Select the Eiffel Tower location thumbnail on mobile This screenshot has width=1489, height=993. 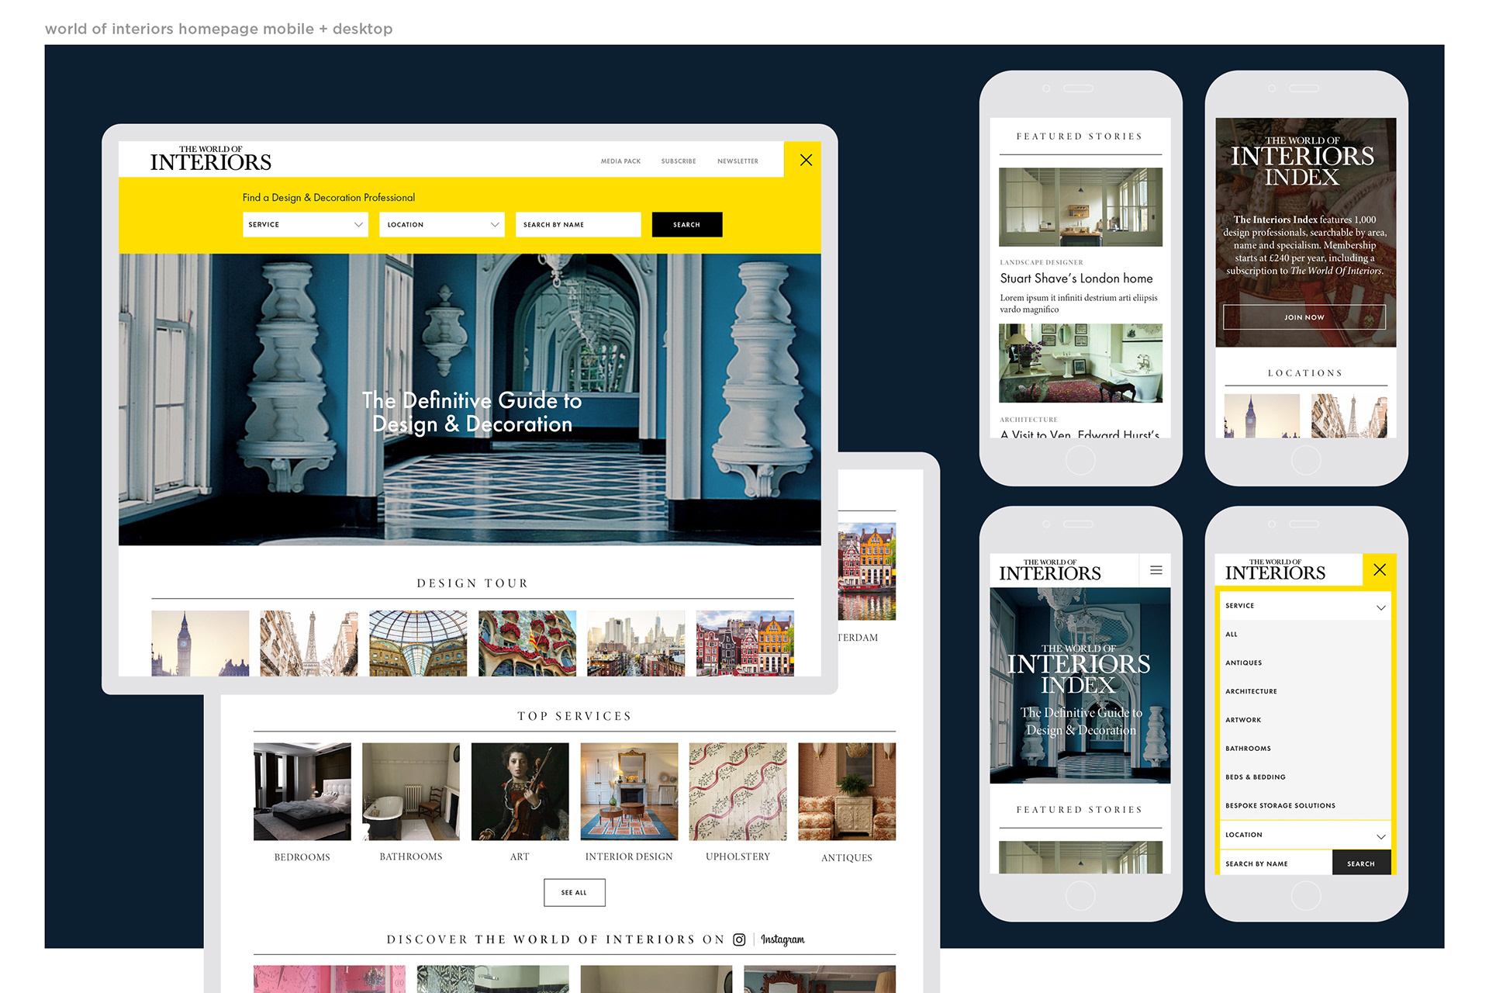(x=1349, y=417)
